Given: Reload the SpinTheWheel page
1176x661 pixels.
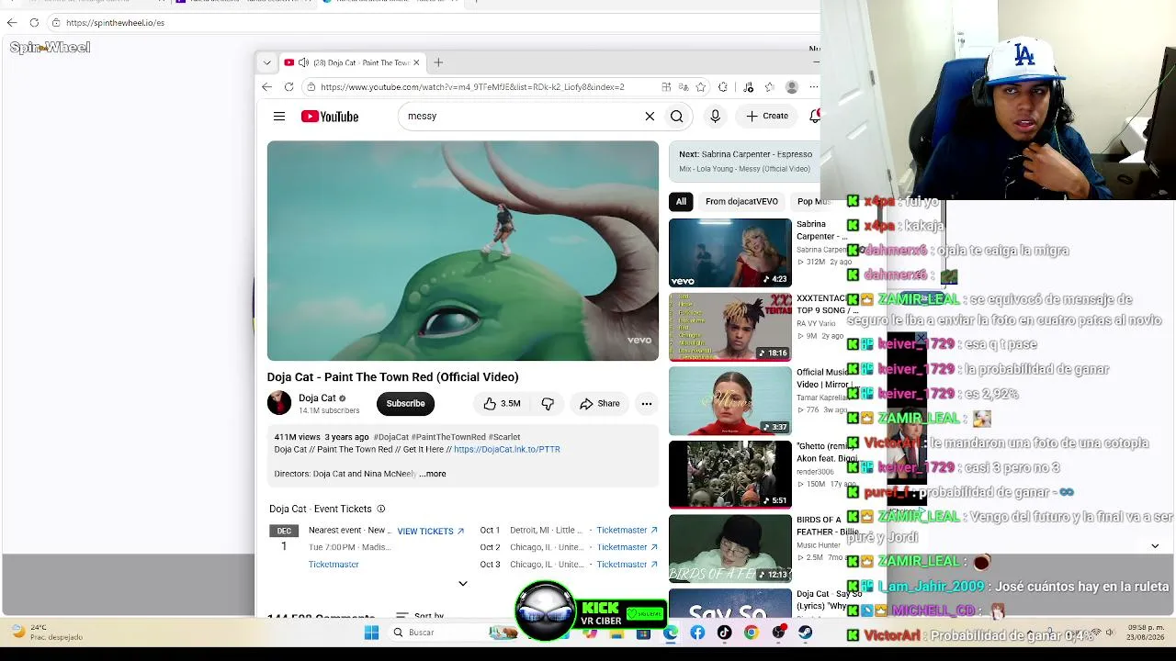Looking at the screenshot, I should point(34,22).
